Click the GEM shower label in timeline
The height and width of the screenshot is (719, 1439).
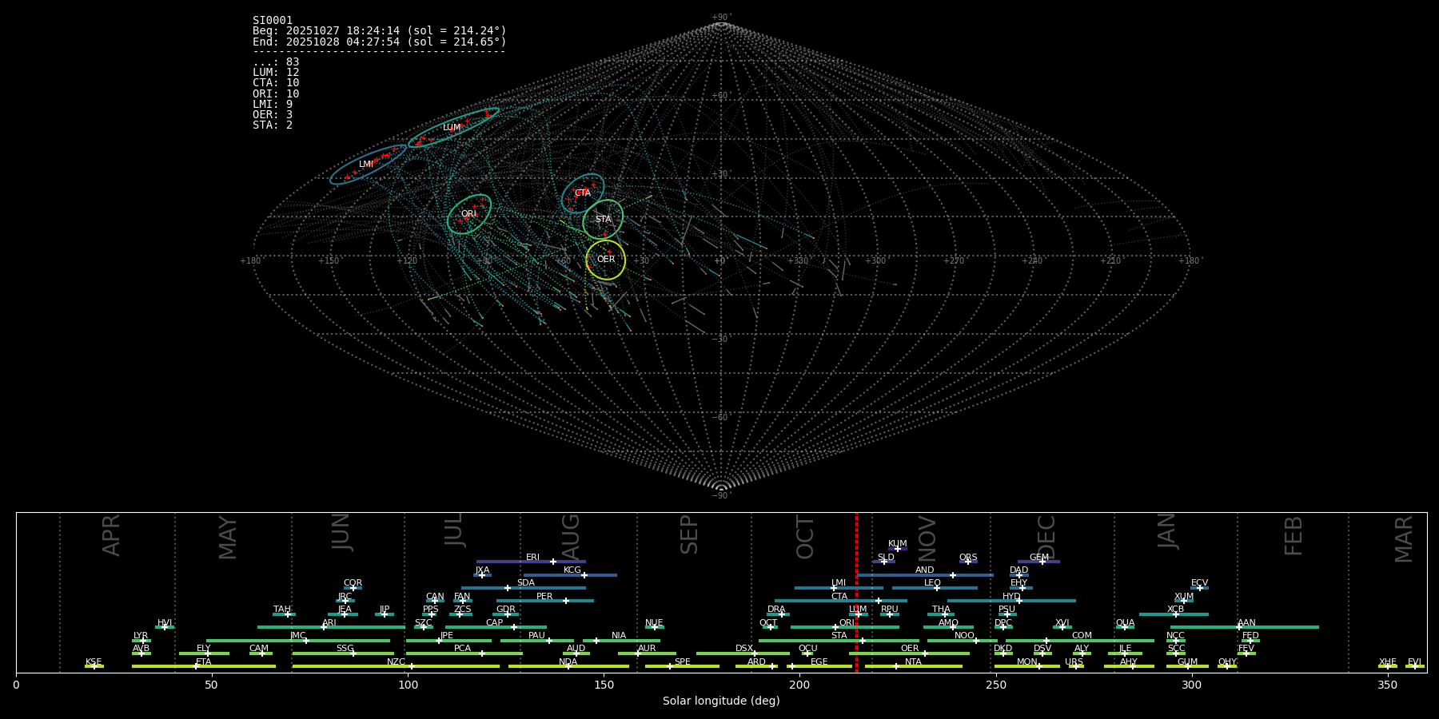[x=1038, y=558]
